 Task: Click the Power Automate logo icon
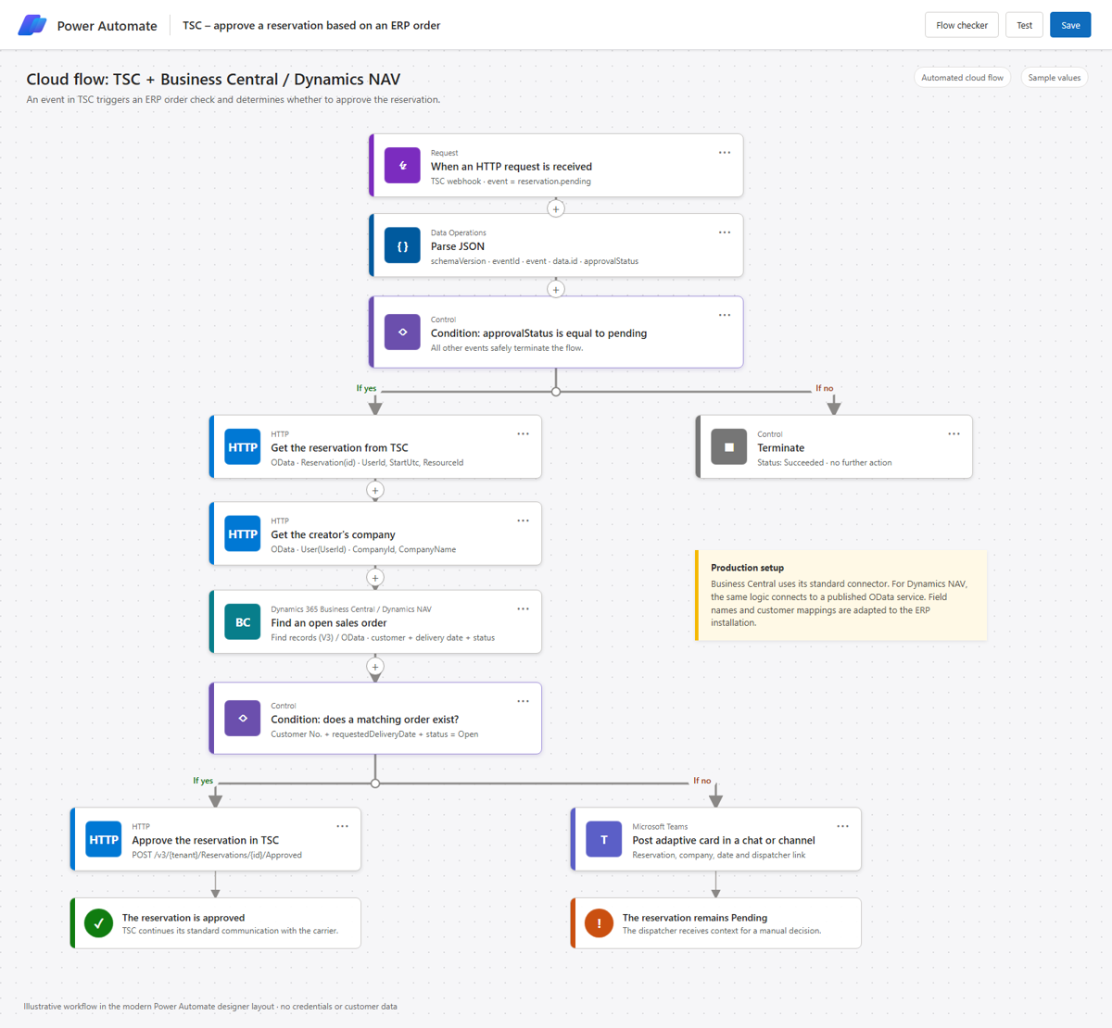pyautogui.click(x=32, y=25)
